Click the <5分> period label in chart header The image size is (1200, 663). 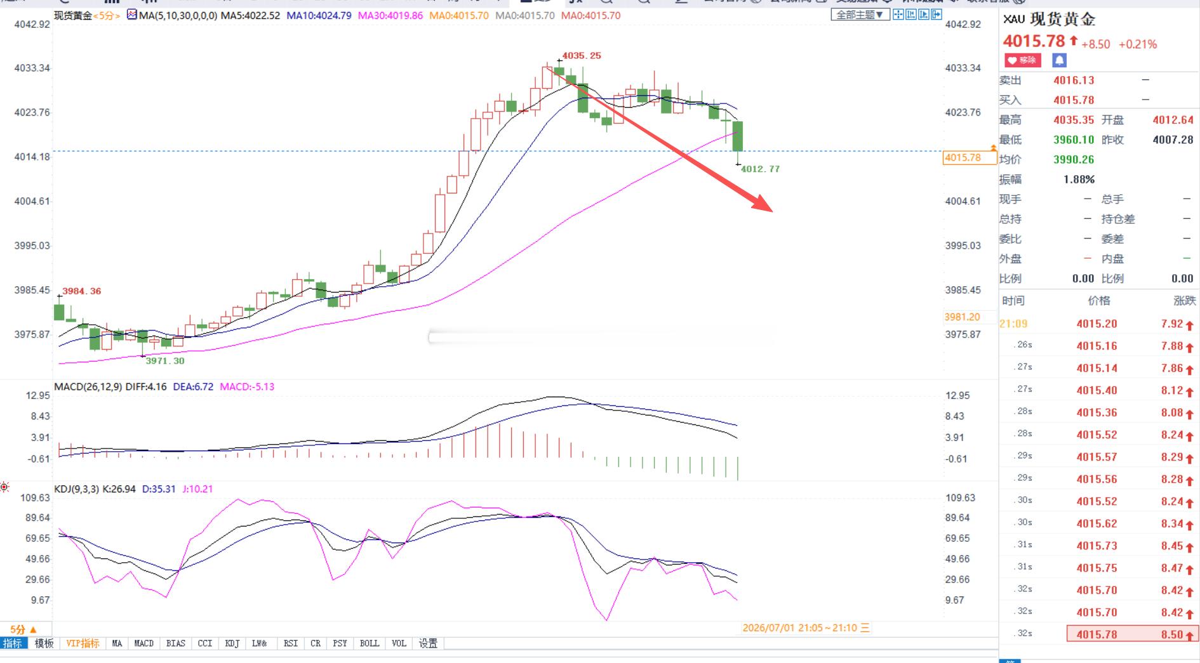[107, 15]
